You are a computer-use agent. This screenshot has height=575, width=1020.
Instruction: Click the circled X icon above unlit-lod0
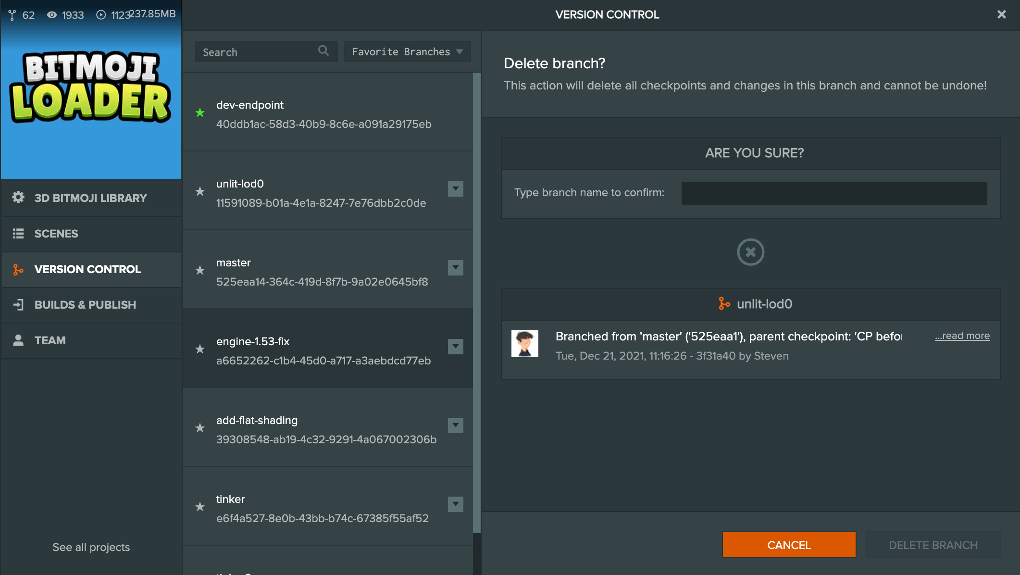tap(750, 252)
